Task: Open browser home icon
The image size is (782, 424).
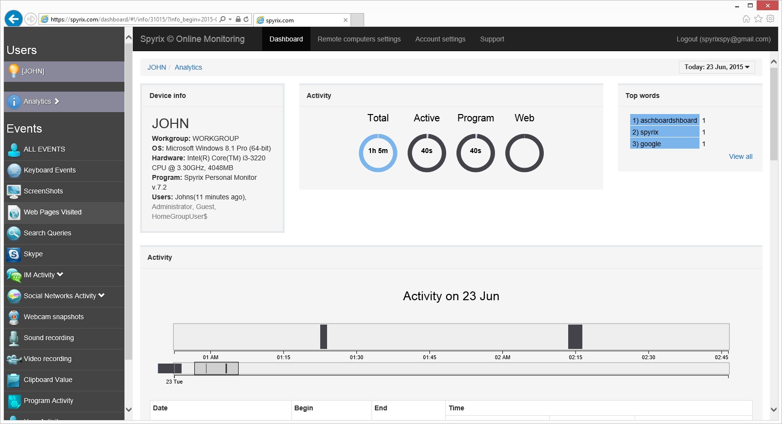Action: 746,19
